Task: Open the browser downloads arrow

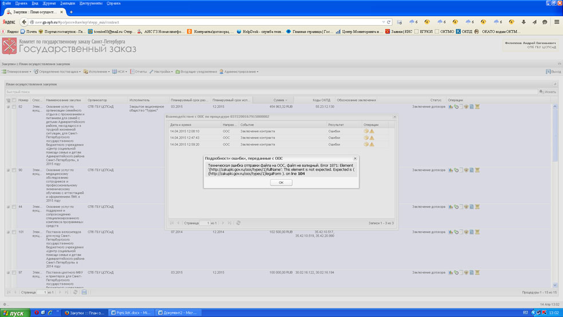Action: (523, 22)
